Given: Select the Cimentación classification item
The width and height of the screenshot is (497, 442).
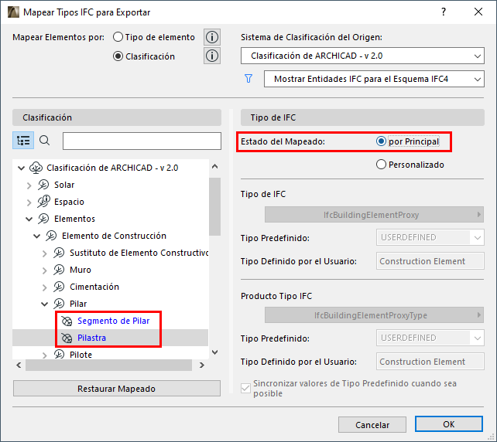Looking at the screenshot, I should click(94, 287).
